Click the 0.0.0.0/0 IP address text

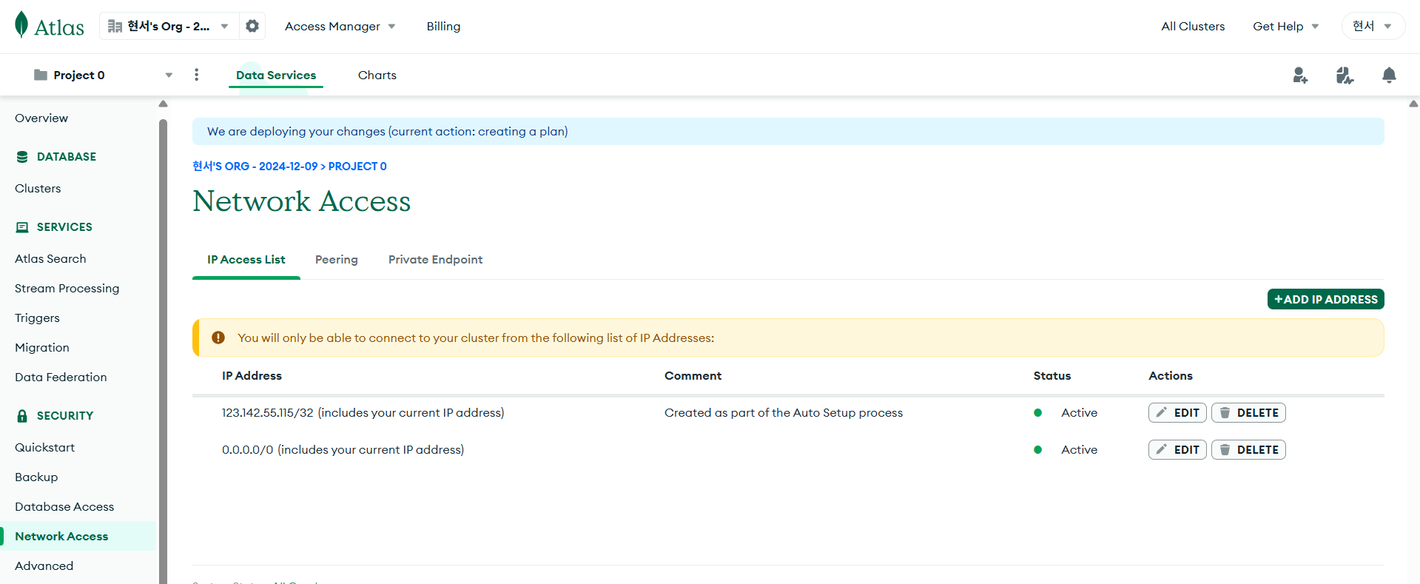[247, 450]
